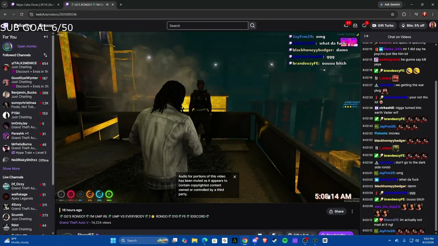Image resolution: width=438 pixels, height=246 pixels.
Task: Click the Gift Turbo button
Action: 383,26
